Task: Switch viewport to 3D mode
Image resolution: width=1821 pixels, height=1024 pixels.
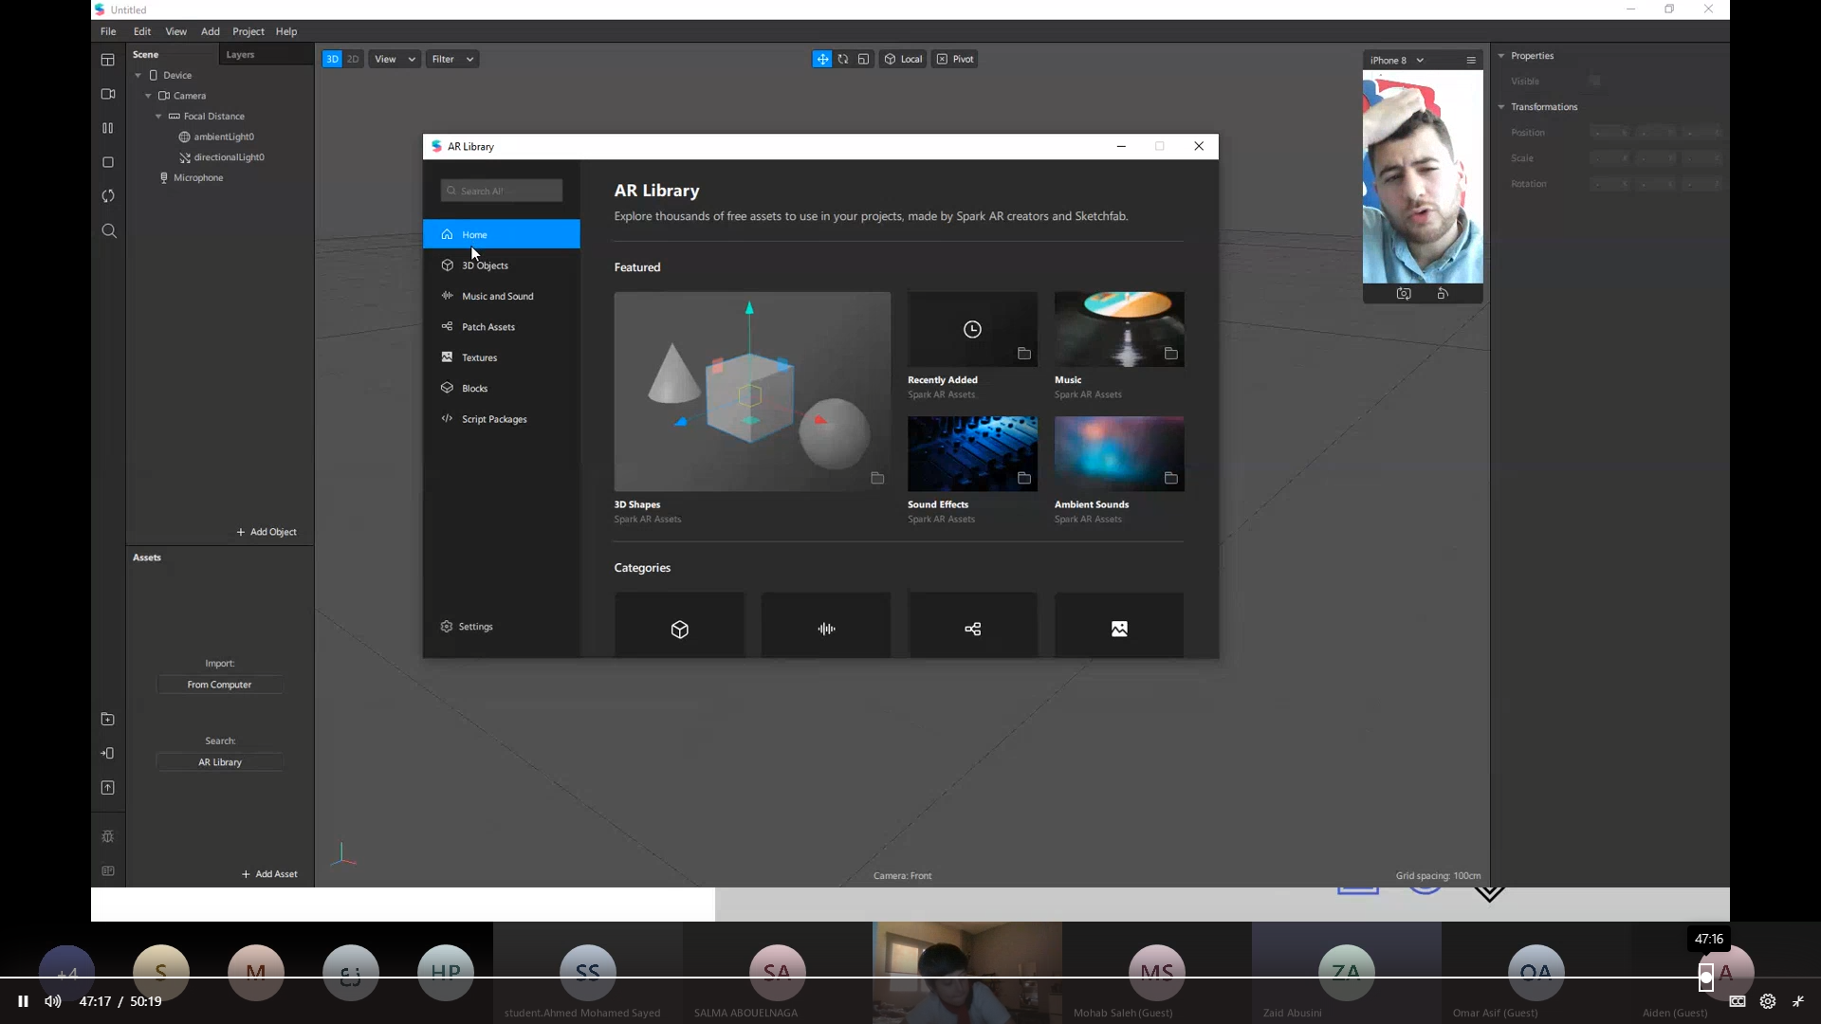Action: point(332,59)
